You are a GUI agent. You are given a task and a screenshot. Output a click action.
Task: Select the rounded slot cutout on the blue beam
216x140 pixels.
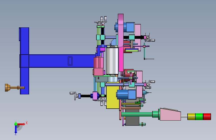(70, 61)
